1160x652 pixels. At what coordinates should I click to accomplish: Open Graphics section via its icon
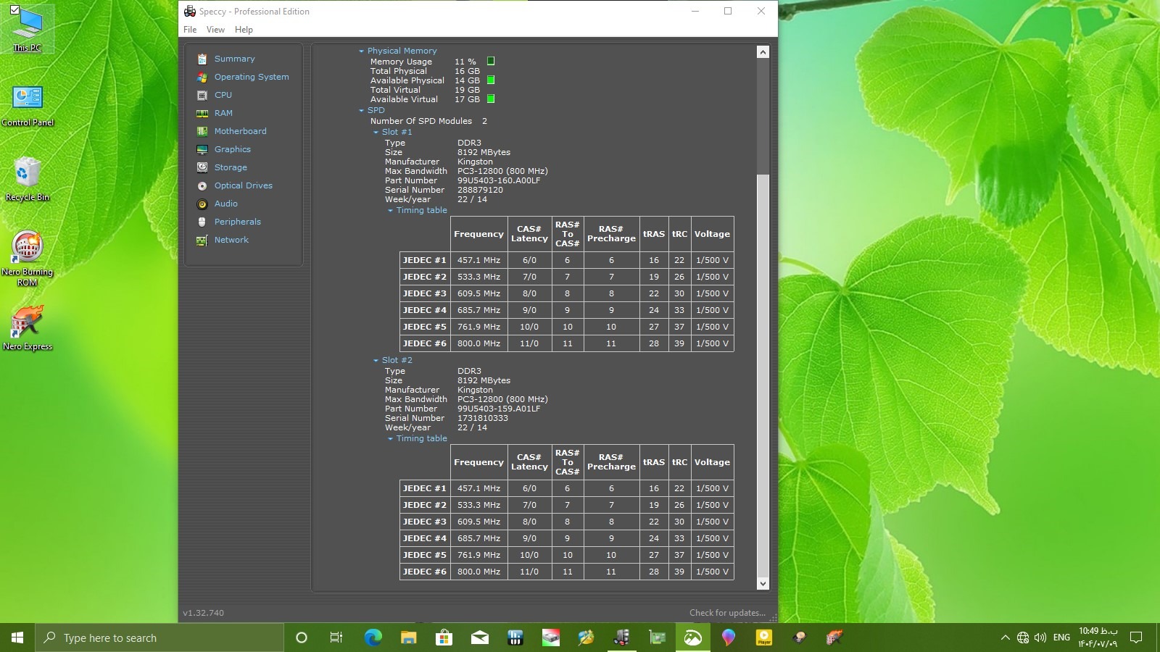pyautogui.click(x=202, y=149)
